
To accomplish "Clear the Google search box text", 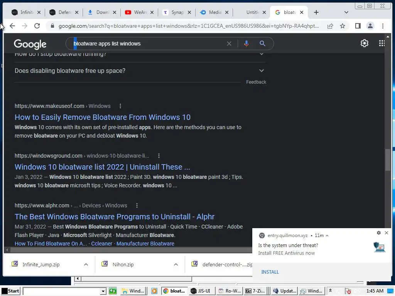I will point(229,44).
